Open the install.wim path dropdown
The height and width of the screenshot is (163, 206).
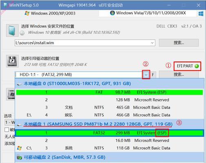pyautogui.click(x=152, y=43)
